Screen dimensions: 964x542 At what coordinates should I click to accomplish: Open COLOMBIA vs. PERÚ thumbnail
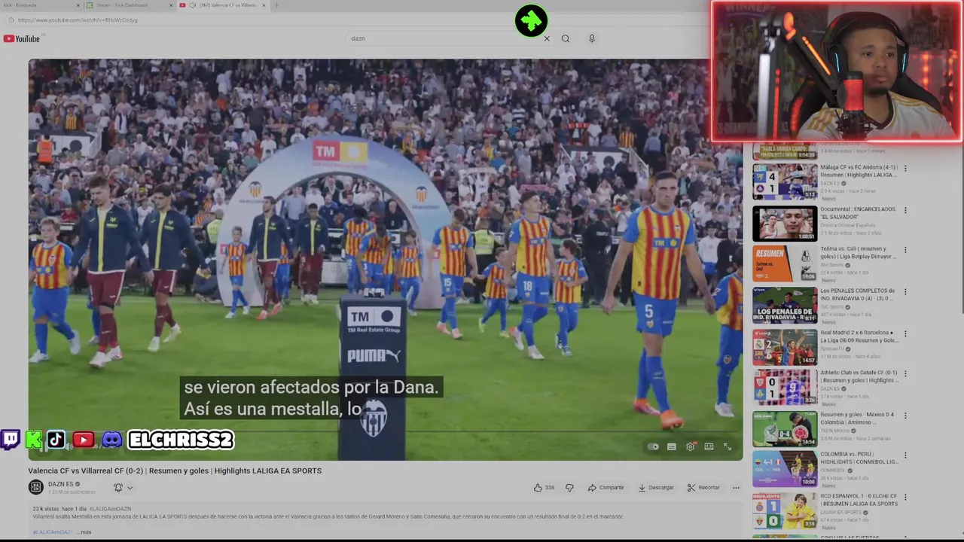785,469
